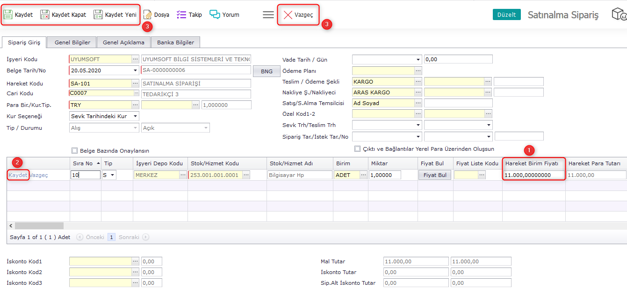Viewport: 627px width, 289px height.
Task: Open the currency lookup beside TRY
Action: [x=135, y=105]
